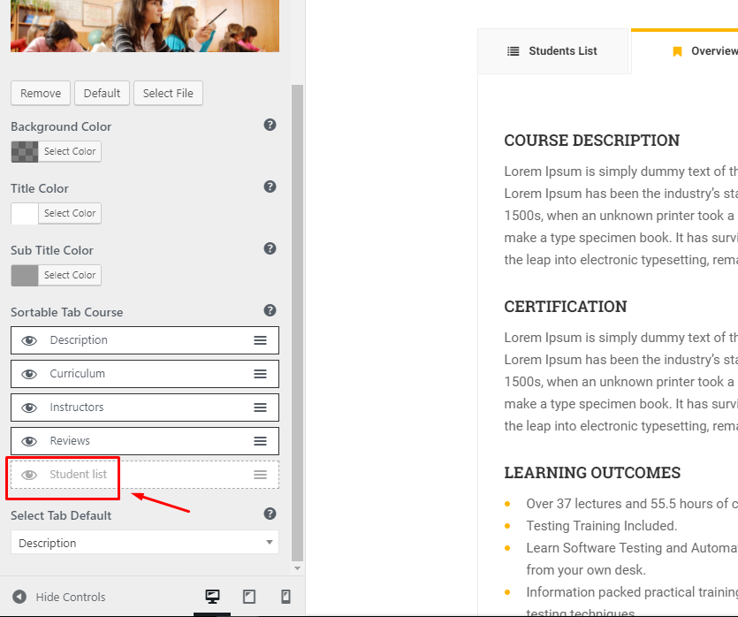Click the classroom header image thumbnail
Image resolution: width=738 pixels, height=617 pixels.
click(x=145, y=26)
